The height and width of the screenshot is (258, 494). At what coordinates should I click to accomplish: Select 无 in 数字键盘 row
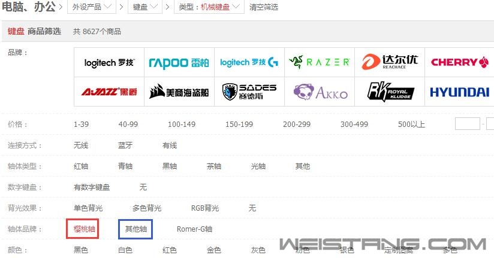143,187
